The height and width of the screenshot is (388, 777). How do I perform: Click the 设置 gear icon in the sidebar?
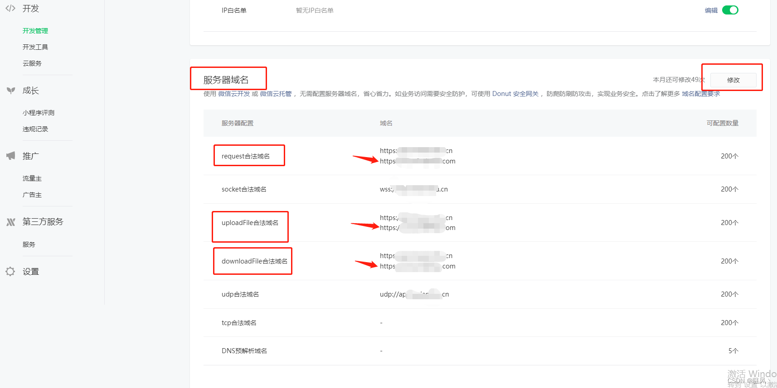(10, 272)
